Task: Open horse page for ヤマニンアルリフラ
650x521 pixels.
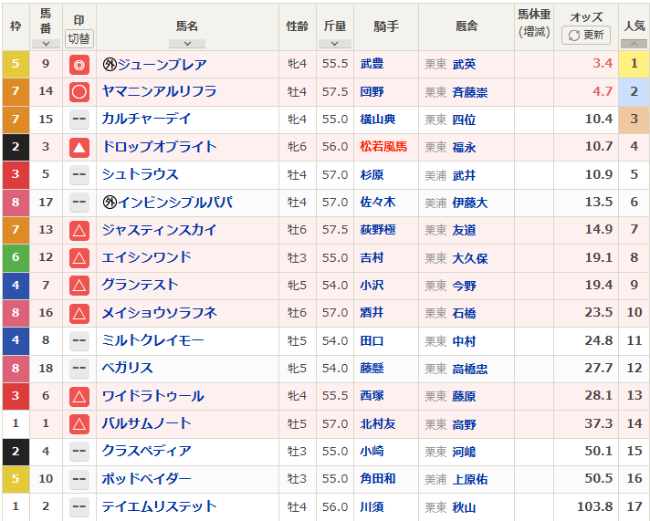Action: click(x=159, y=91)
